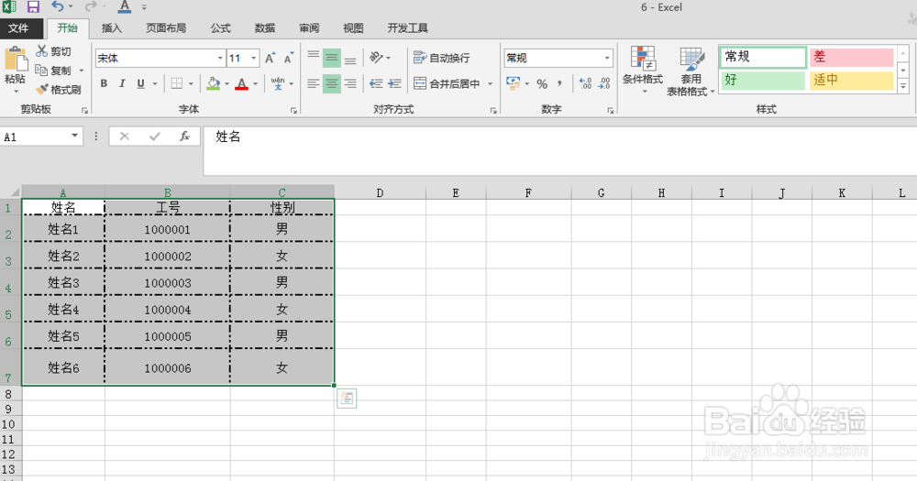Open the Alignment dialog launcher
Image resolution: width=917 pixels, height=481 pixels.
(x=493, y=111)
